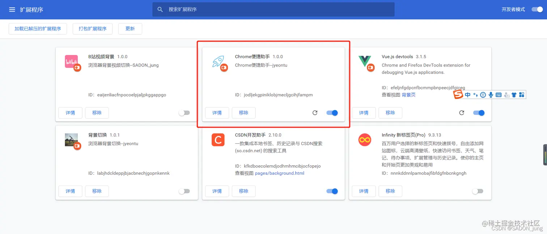Open Sogou skin shirt icon
Viewport: 547px width, 234px height.
pos(514,95)
